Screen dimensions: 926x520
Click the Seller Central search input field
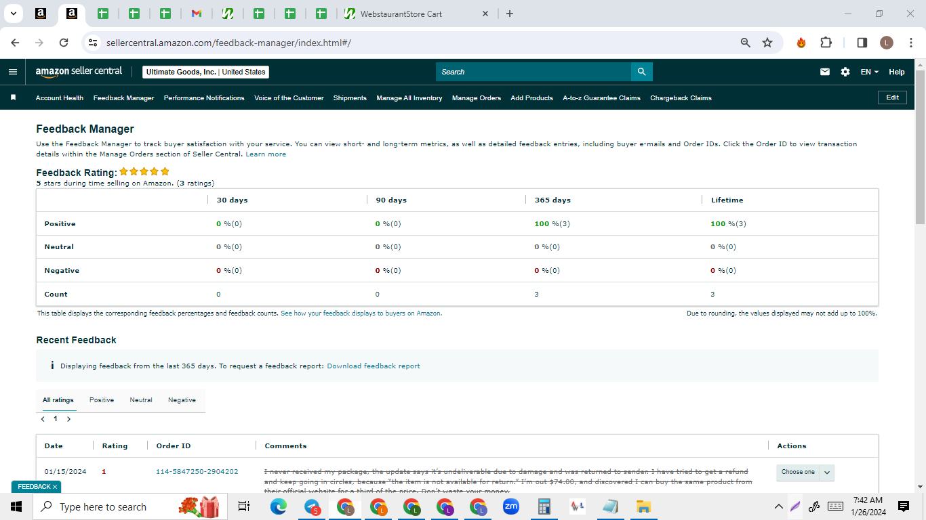[x=534, y=72]
